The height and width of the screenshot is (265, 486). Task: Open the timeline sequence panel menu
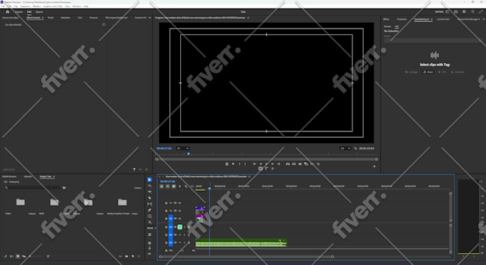tap(249, 176)
